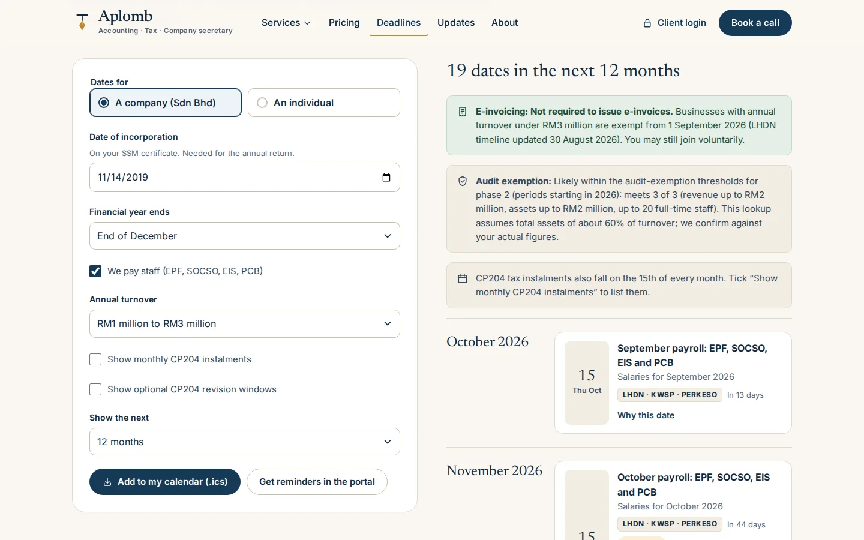Expand the Annual turnover dropdown
Screen dimensions: 864x540
245,323
